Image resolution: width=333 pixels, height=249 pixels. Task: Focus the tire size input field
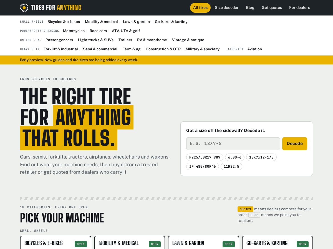point(233,144)
